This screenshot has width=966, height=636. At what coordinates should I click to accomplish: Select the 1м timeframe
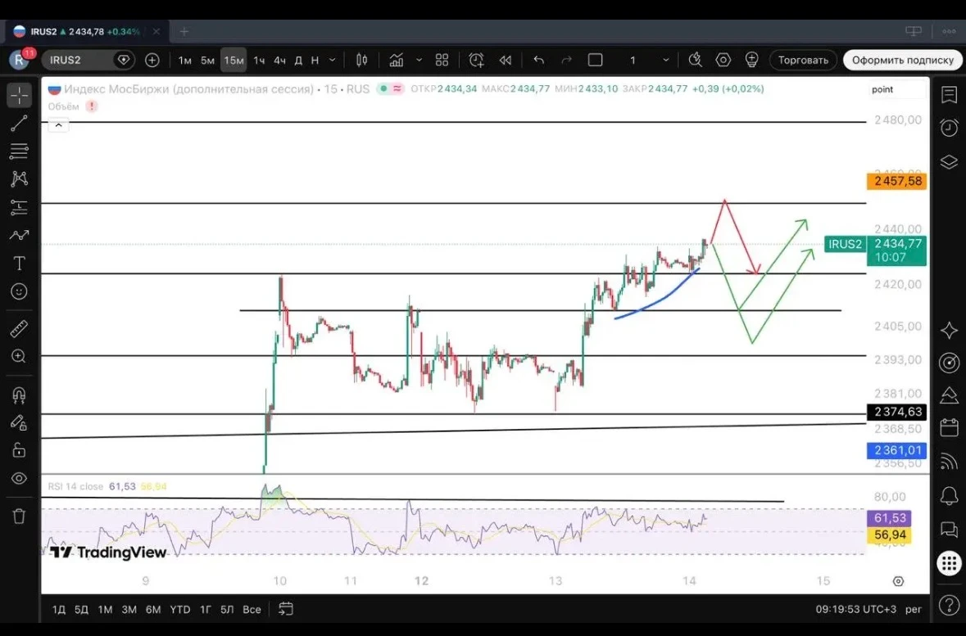pos(184,60)
